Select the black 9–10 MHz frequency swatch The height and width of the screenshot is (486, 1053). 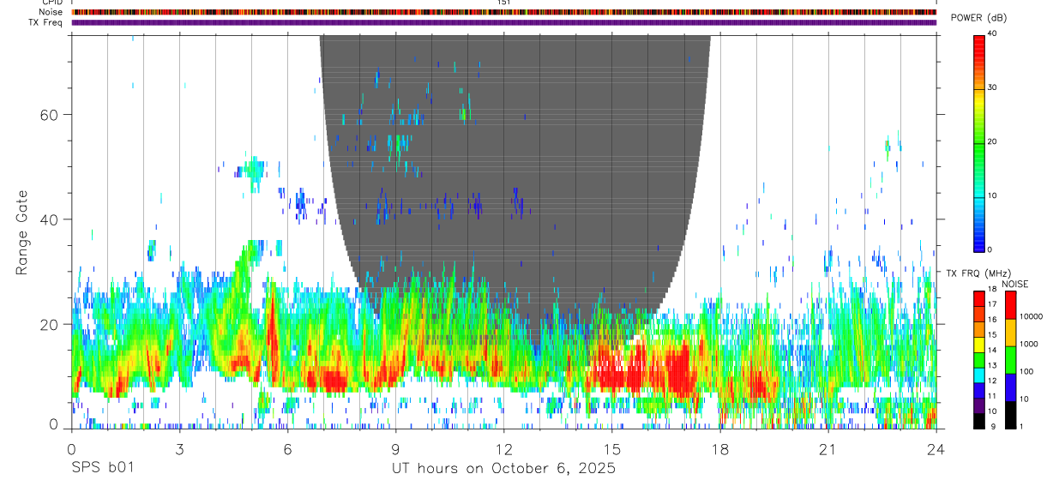tap(979, 421)
